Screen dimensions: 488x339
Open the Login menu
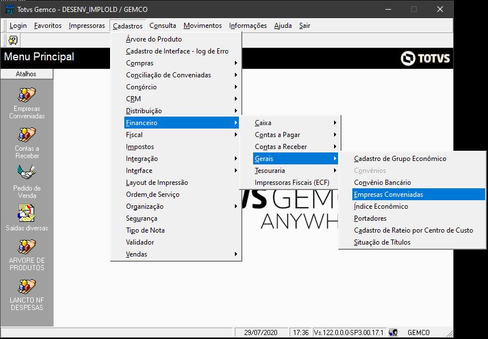18,26
